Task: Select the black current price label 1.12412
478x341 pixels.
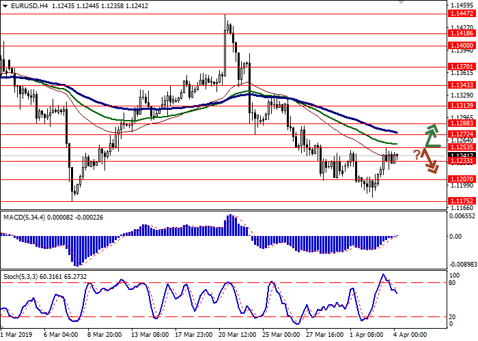Action: [x=462, y=155]
